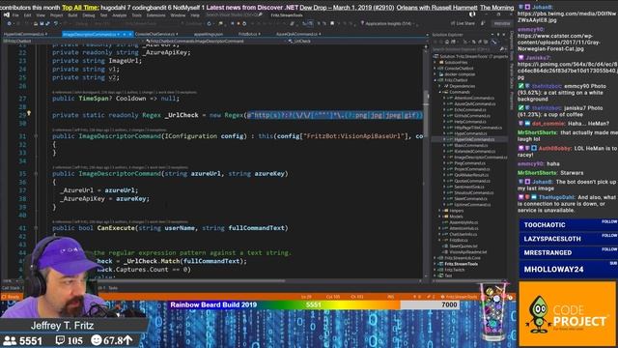The image size is (618, 348).
Task: Open the Debug menu
Action: click(89, 15)
